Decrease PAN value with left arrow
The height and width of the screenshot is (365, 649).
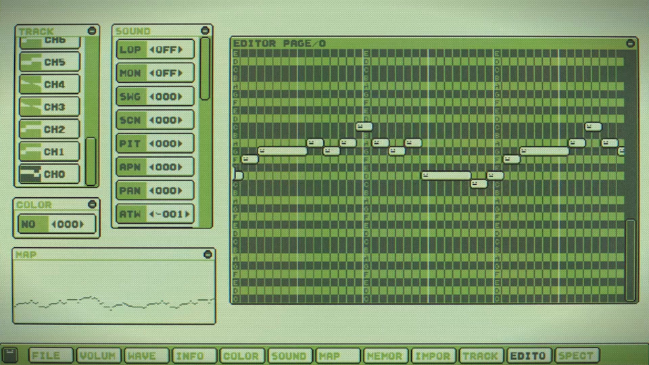coord(152,191)
